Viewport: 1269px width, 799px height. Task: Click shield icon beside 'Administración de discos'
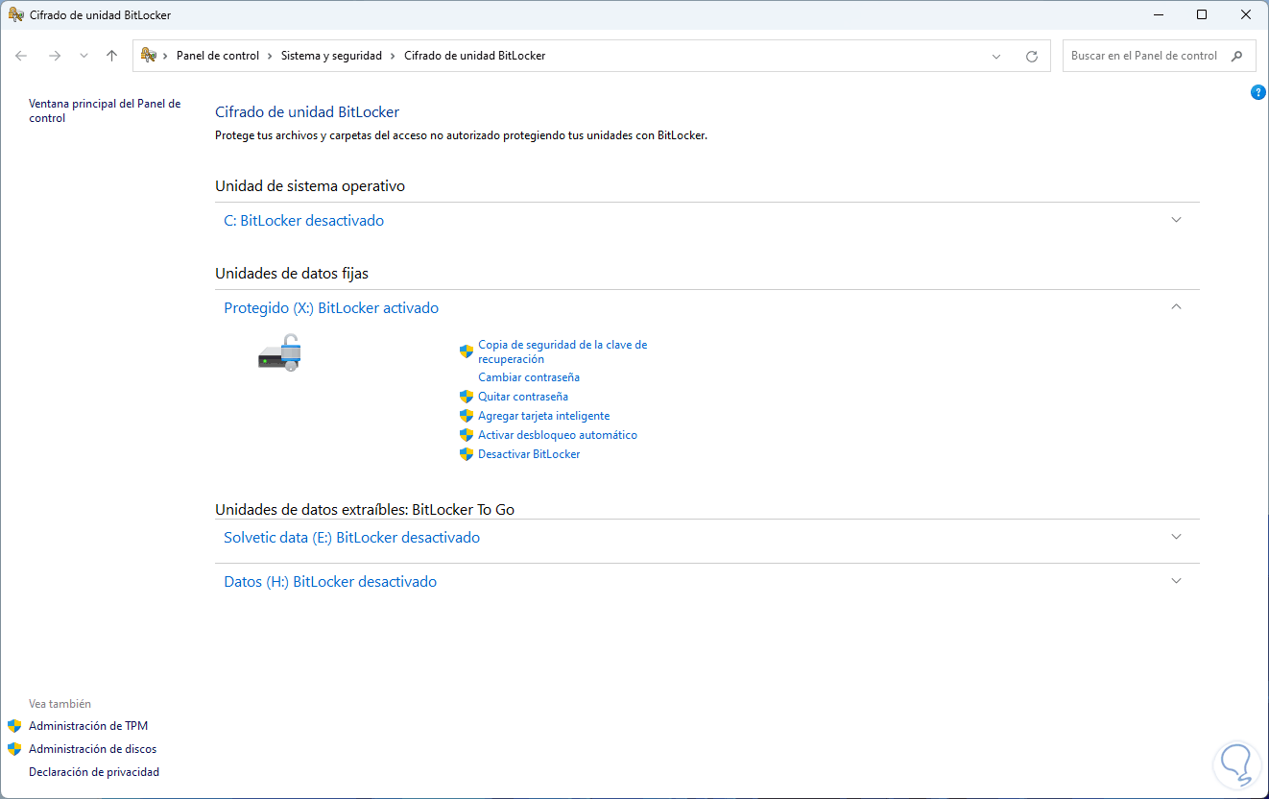pos(14,749)
